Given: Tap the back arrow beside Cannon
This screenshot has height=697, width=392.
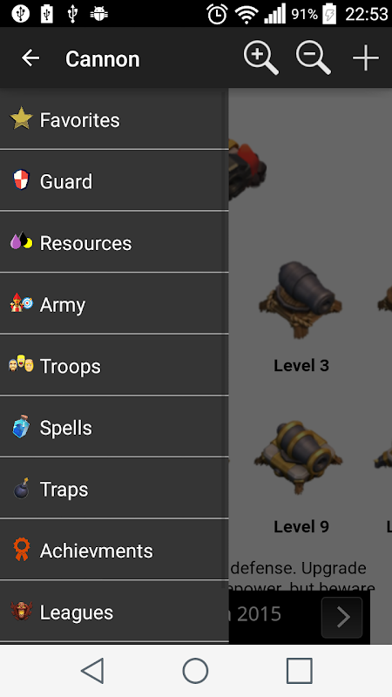Looking at the screenshot, I should pyautogui.click(x=30, y=58).
